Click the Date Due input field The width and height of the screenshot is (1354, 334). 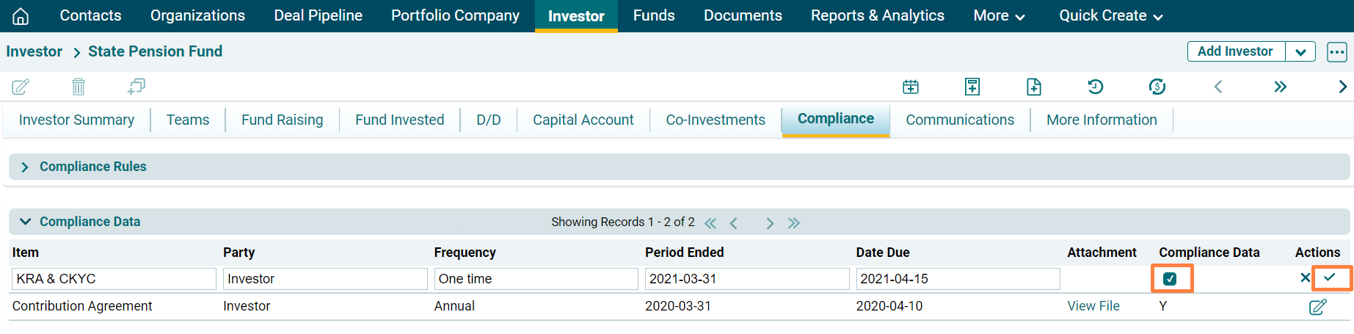pyautogui.click(x=958, y=279)
